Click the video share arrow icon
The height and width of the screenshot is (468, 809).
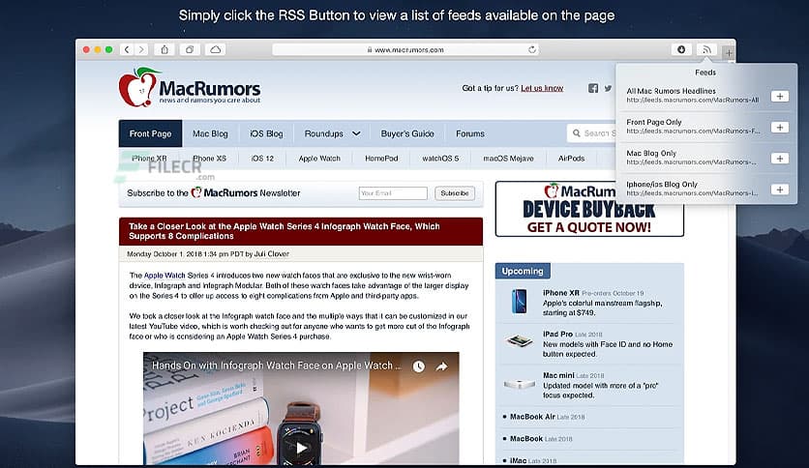point(441,366)
